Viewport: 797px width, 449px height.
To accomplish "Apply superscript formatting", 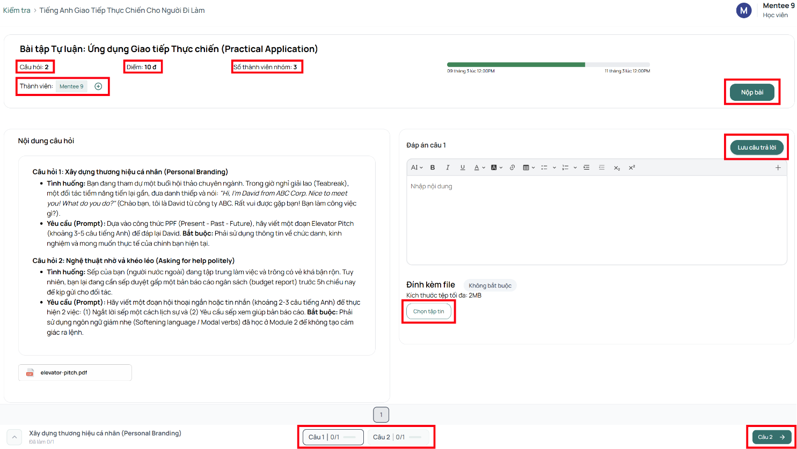I will 632,167.
